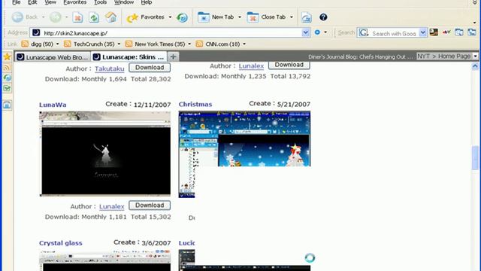Open the Christmas skin title link
Screen dimensions: 481x271
(x=195, y=105)
